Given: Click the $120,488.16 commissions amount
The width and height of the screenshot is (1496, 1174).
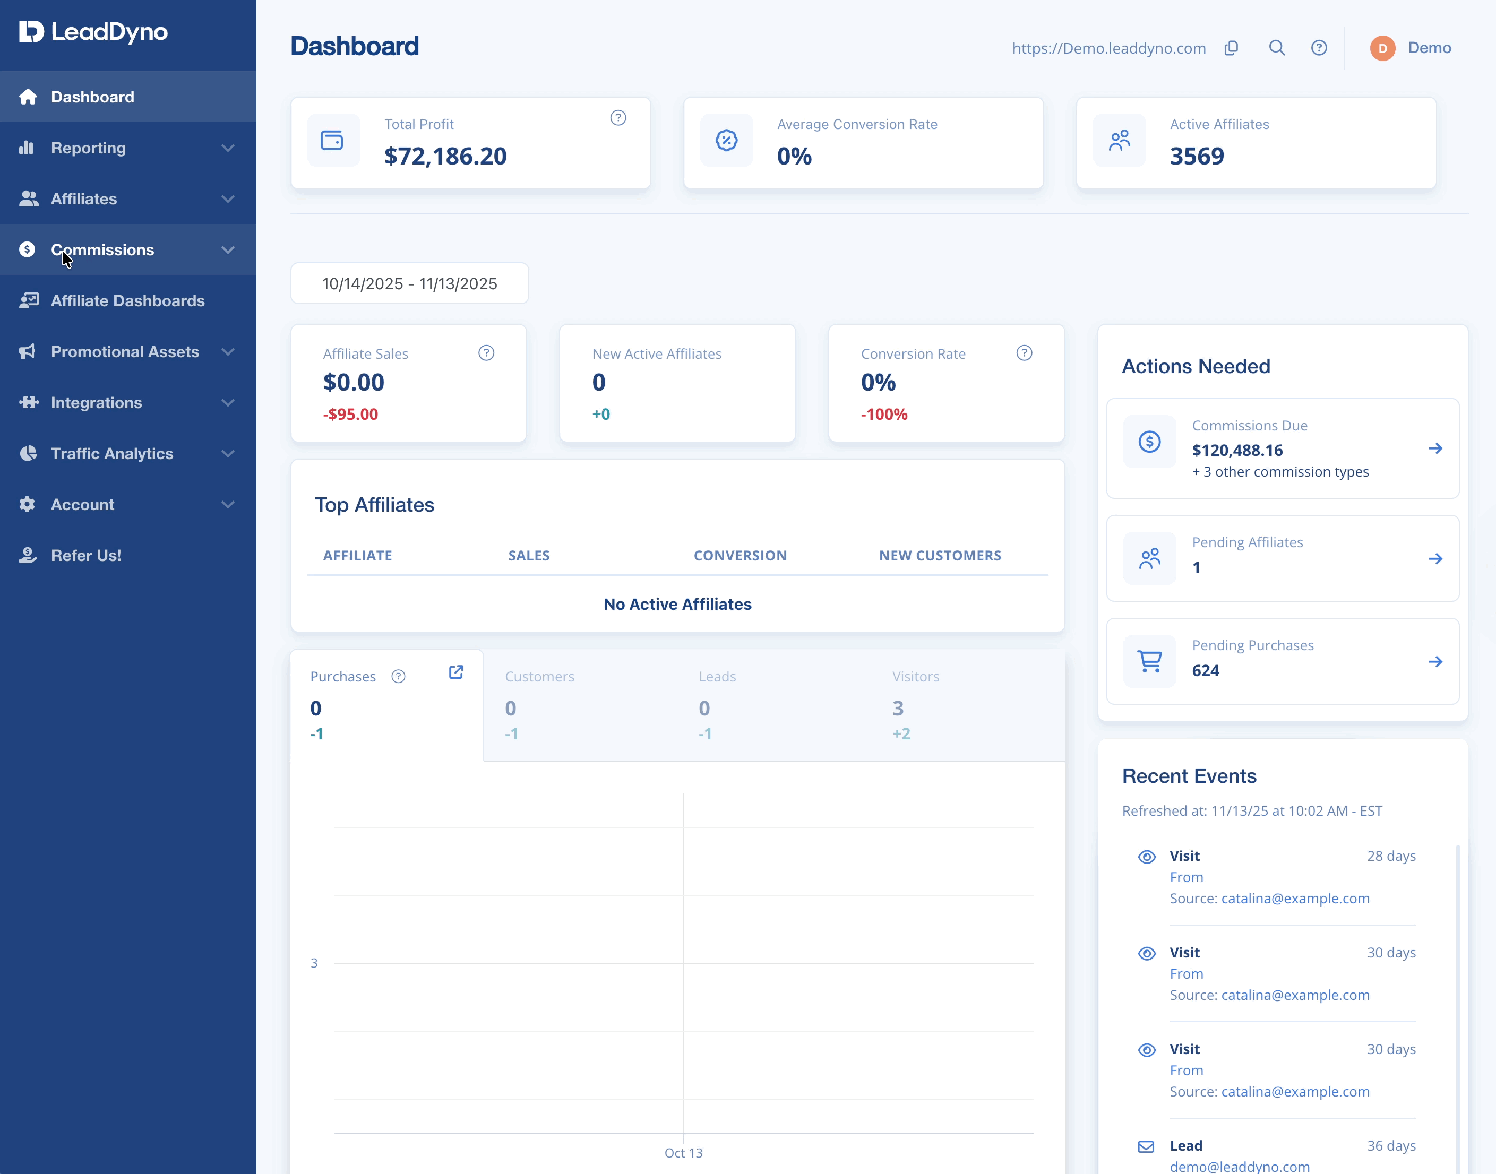Looking at the screenshot, I should [x=1237, y=450].
